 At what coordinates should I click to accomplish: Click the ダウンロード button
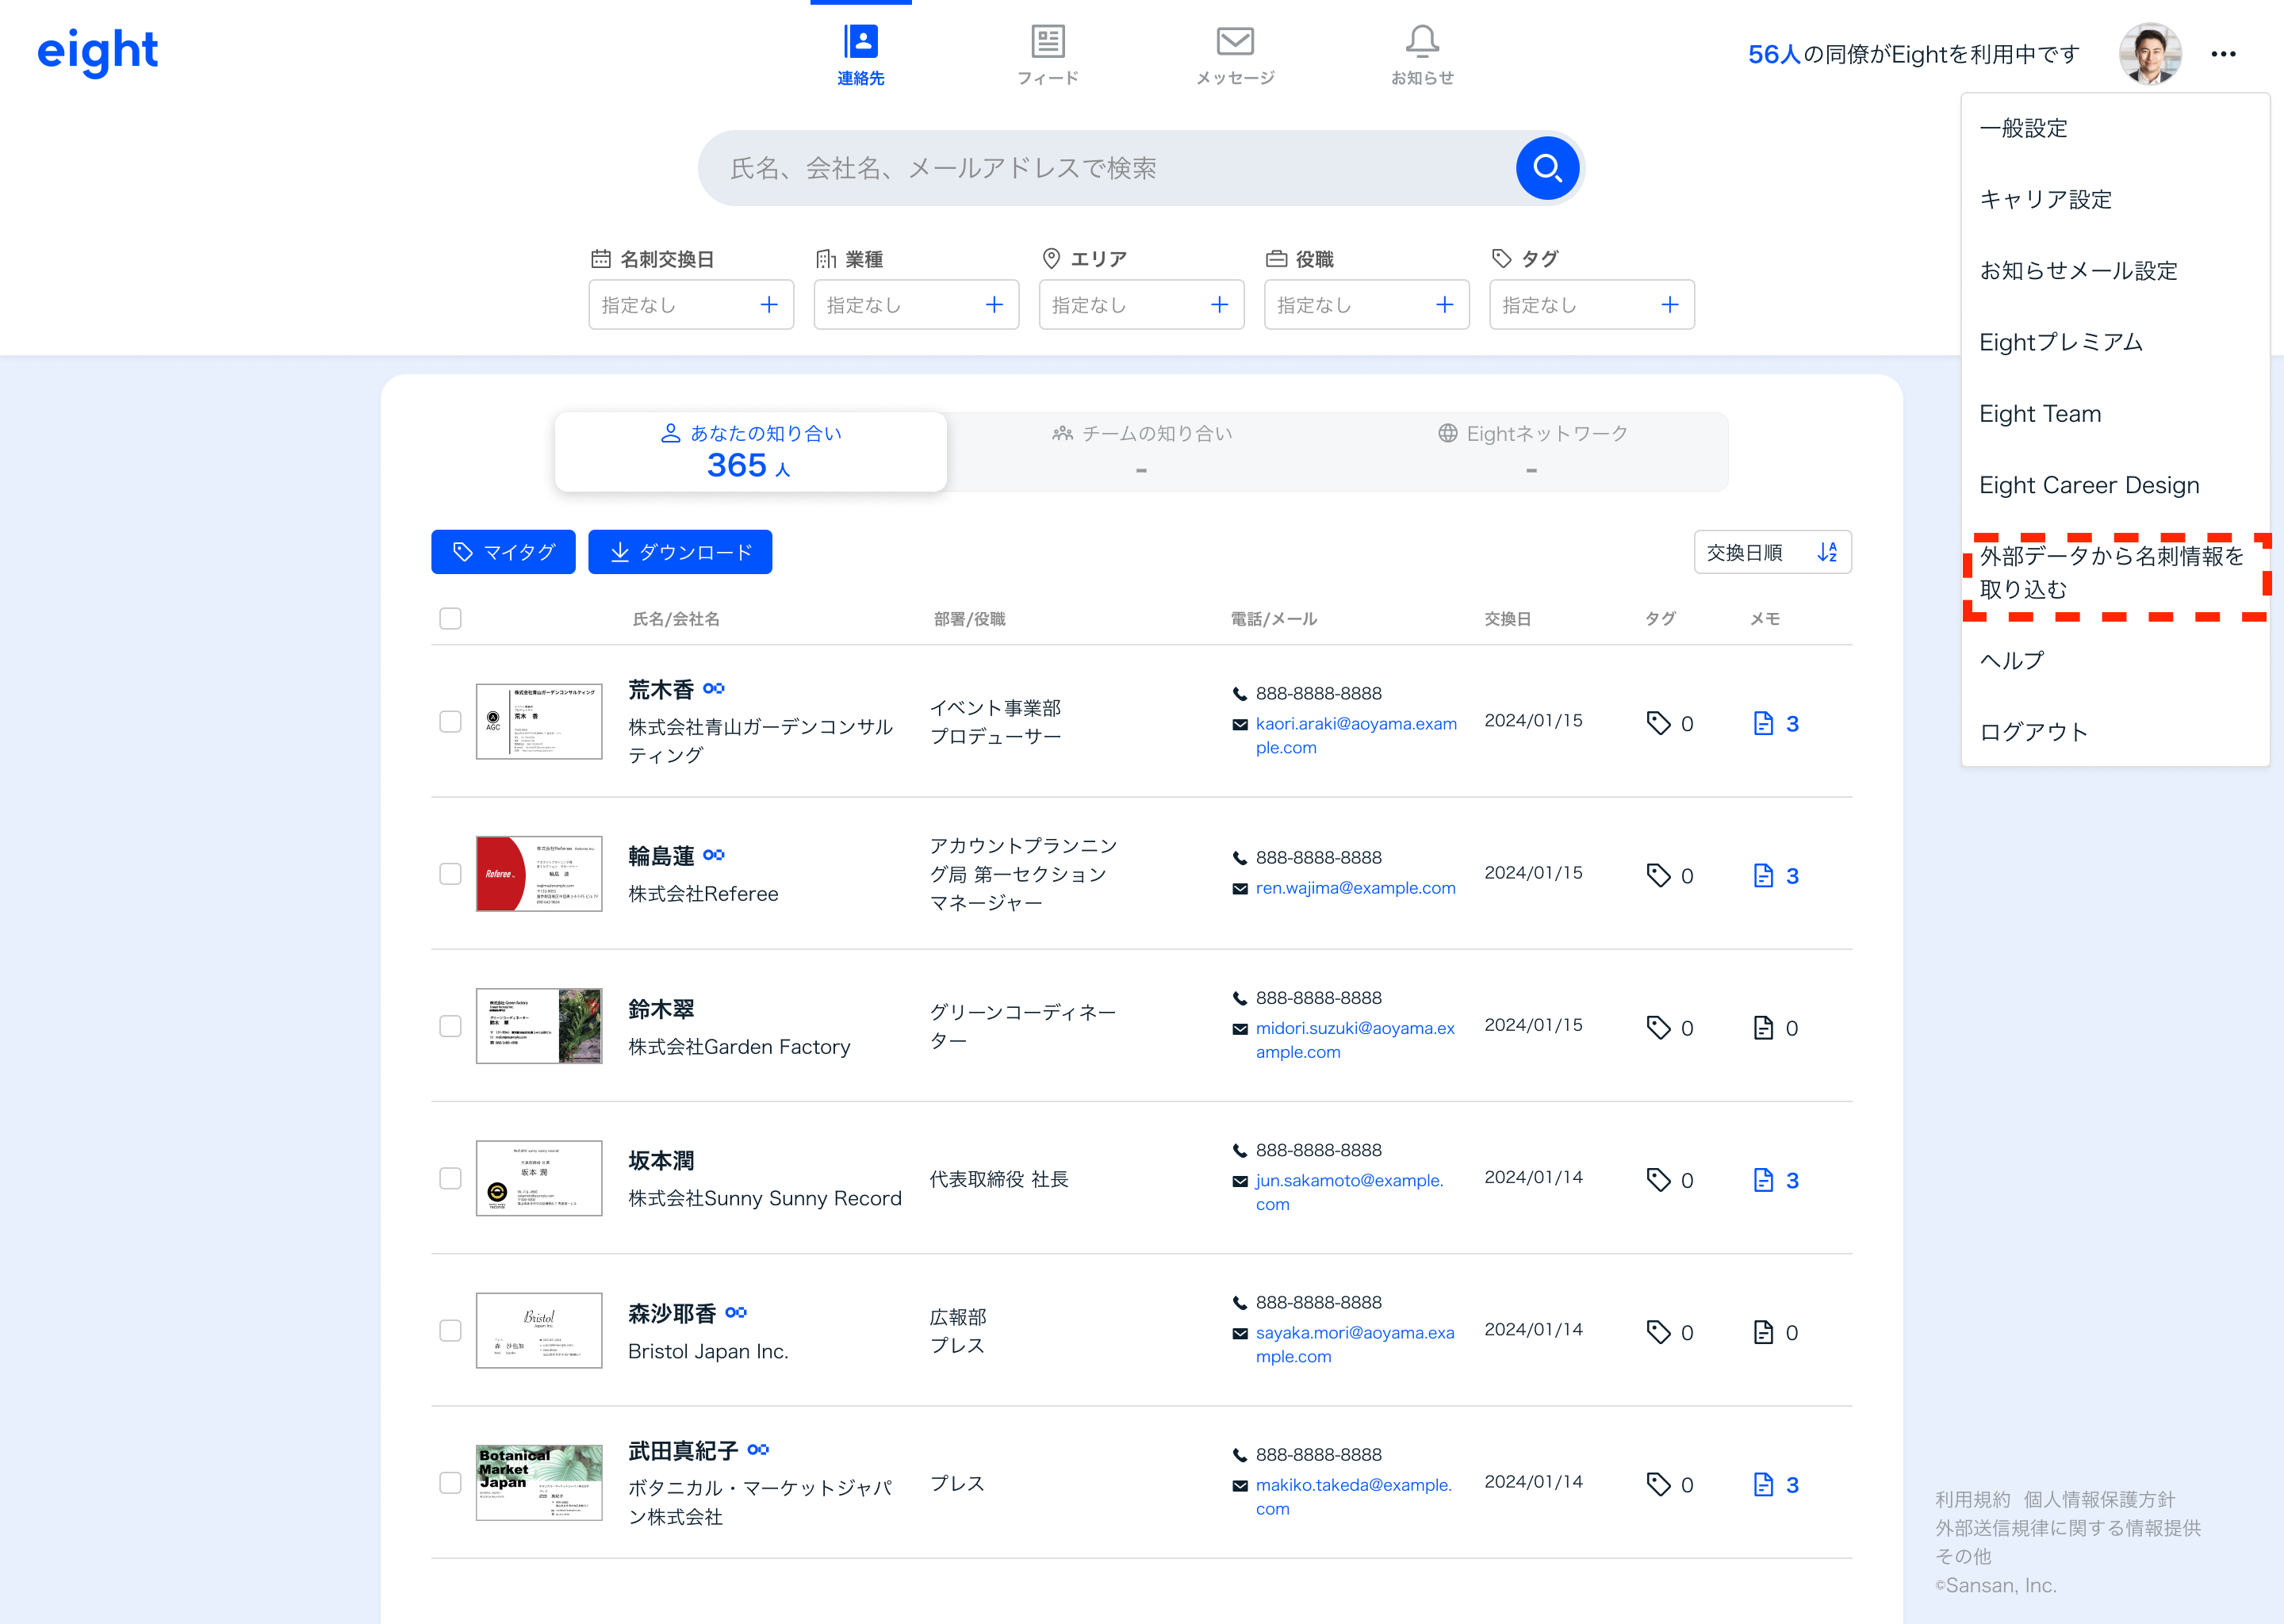680,551
